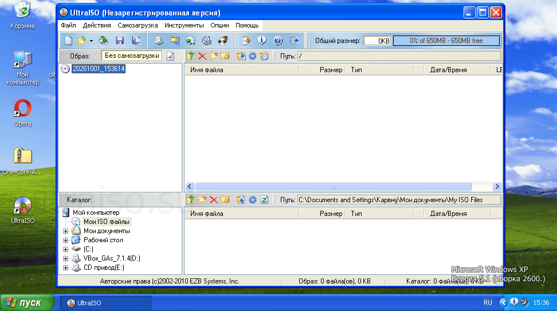Image resolution: width=557 pixels, height=311 pixels.
Task: Save the image with the floppy disk icon
Action: (120, 41)
